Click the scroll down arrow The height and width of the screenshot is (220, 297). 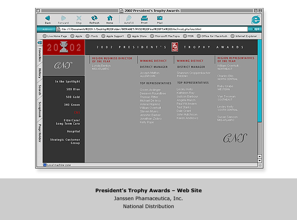point(259,161)
